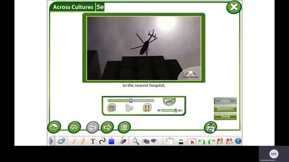The width and height of the screenshot is (289, 162).
Task: Toggle the eye reveal tool
Action: (x=154, y=141)
